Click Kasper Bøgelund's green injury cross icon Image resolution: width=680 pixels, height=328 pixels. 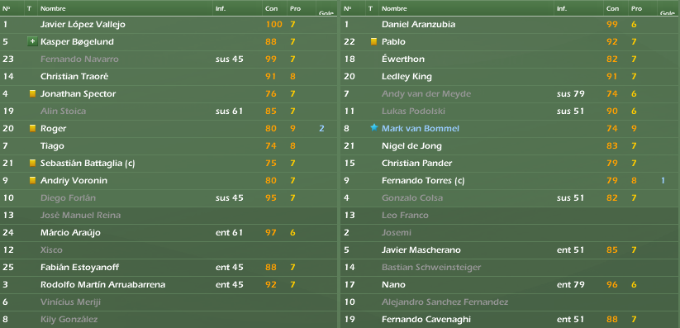[x=32, y=41]
